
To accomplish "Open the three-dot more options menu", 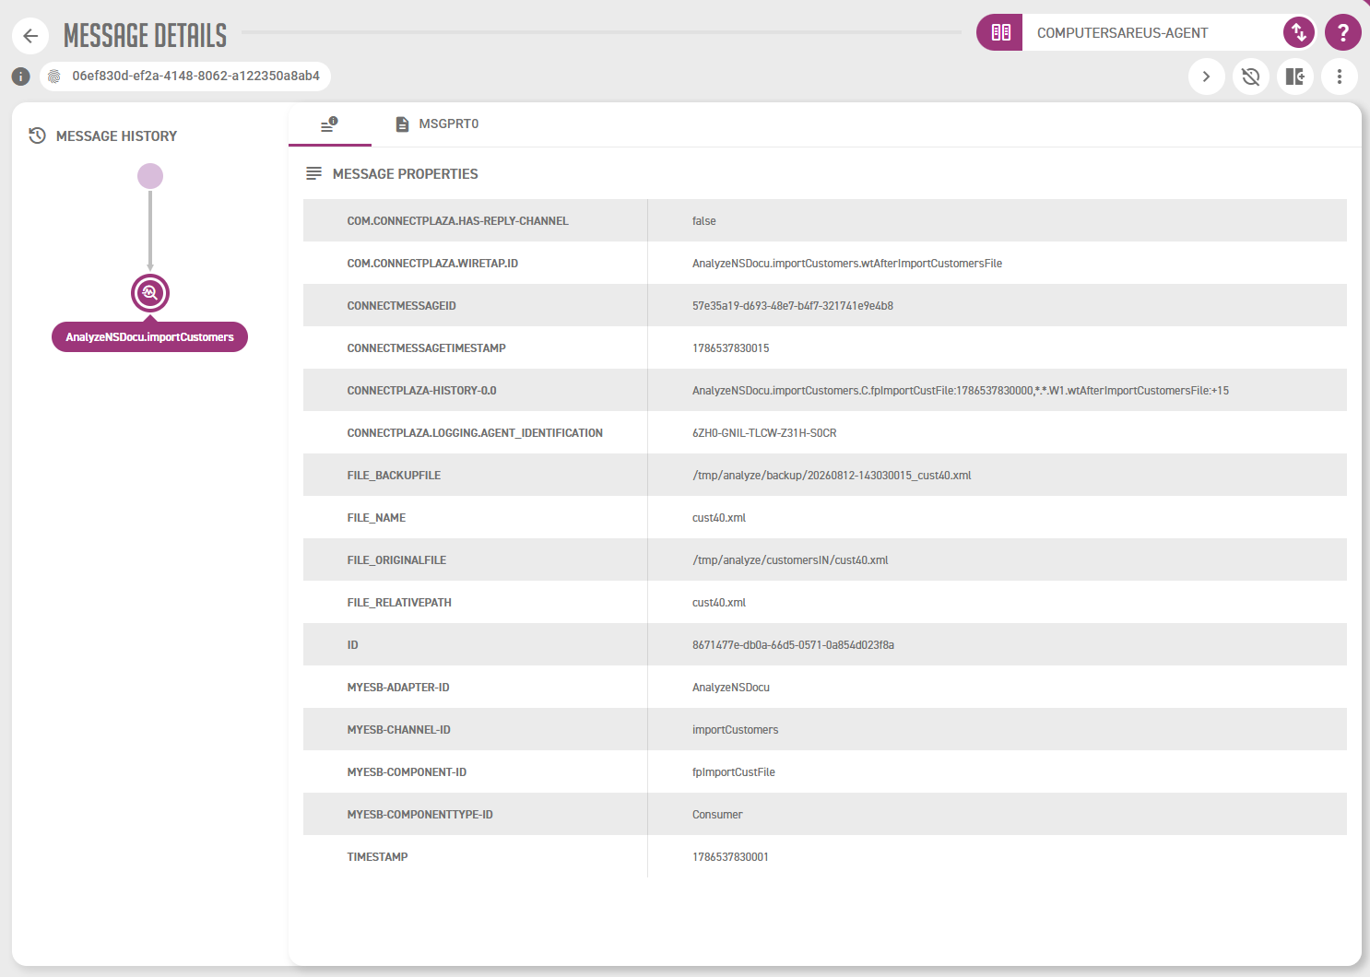I will (1340, 77).
